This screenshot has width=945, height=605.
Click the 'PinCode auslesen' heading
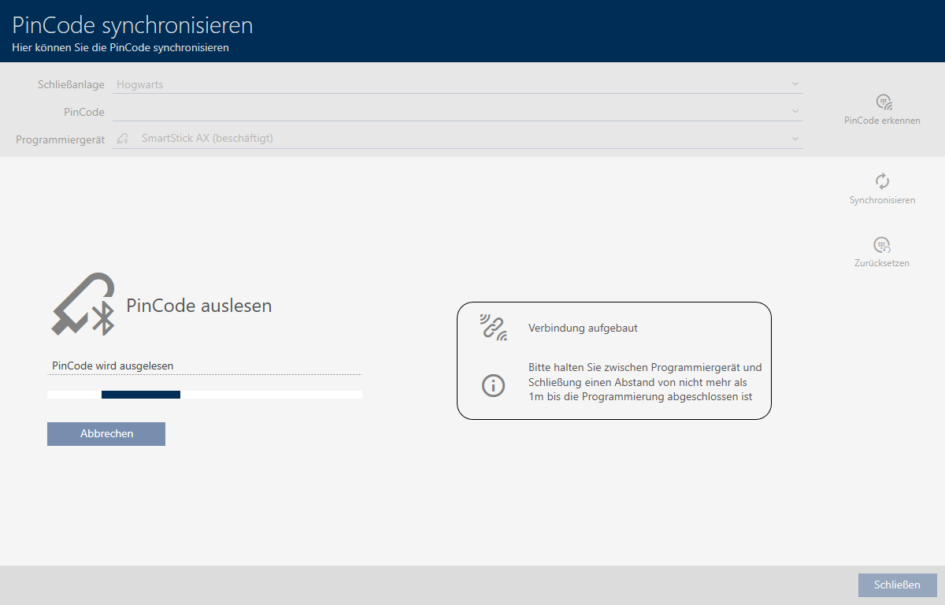[198, 306]
